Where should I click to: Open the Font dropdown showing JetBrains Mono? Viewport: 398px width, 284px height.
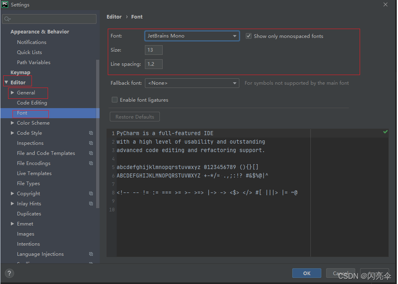(x=192, y=36)
